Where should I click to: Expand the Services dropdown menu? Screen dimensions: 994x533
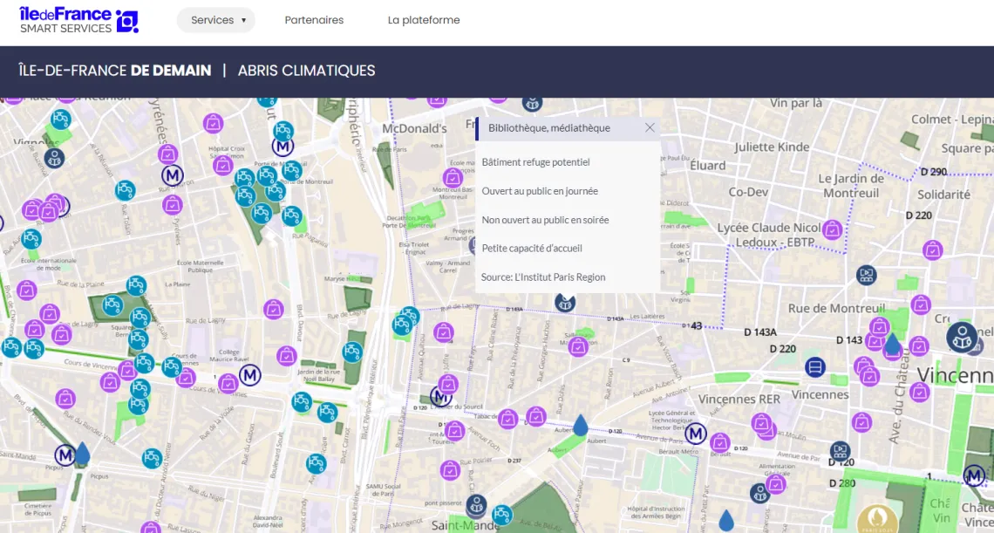tap(216, 20)
